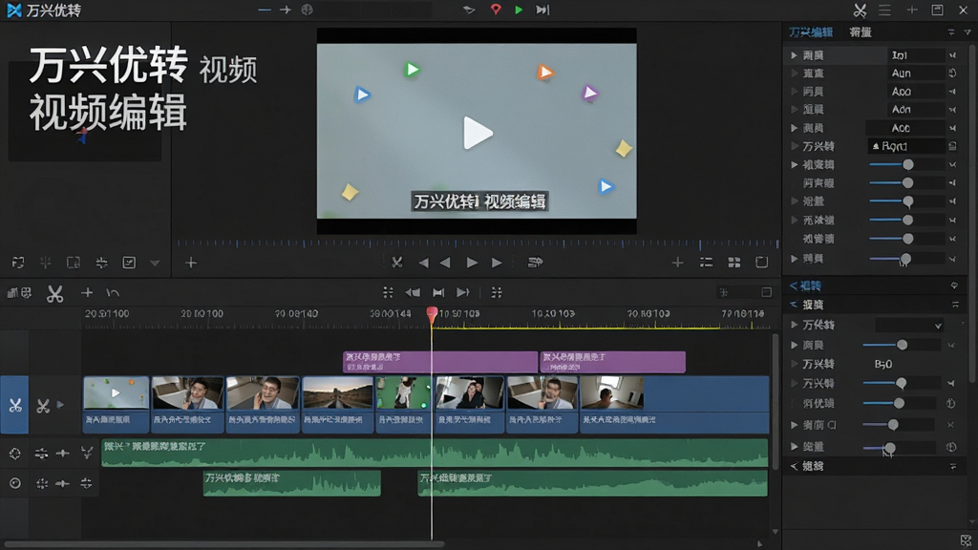Toggle the round record icon on the second audio track

(x=15, y=483)
